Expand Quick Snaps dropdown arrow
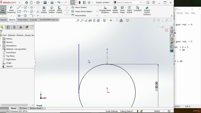The width and height of the screenshot is (201, 113). [122, 16]
